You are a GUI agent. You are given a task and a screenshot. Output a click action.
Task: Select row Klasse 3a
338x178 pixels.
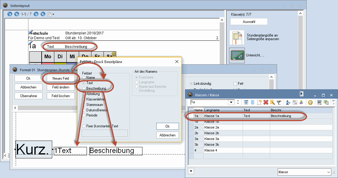(x=261, y=139)
